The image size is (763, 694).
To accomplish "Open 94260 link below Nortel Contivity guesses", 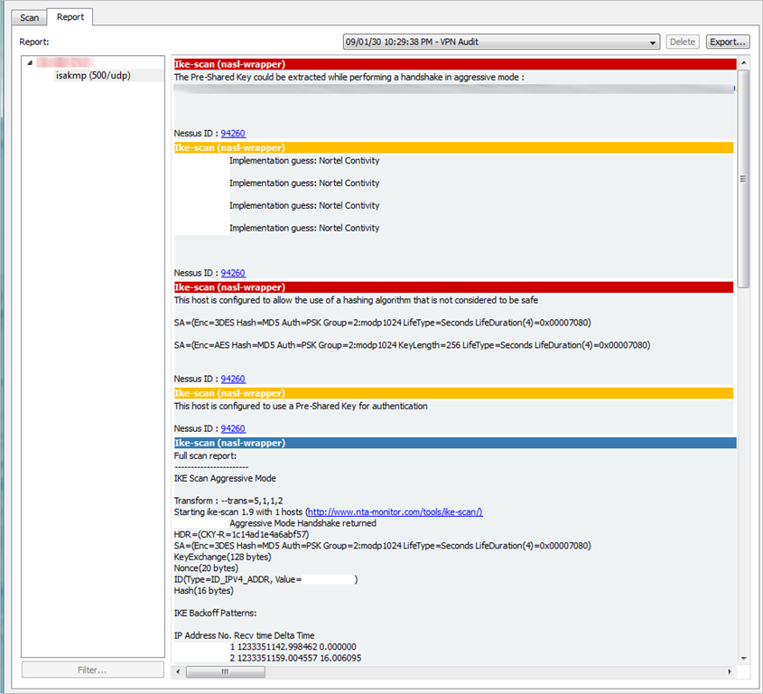I will click(233, 273).
